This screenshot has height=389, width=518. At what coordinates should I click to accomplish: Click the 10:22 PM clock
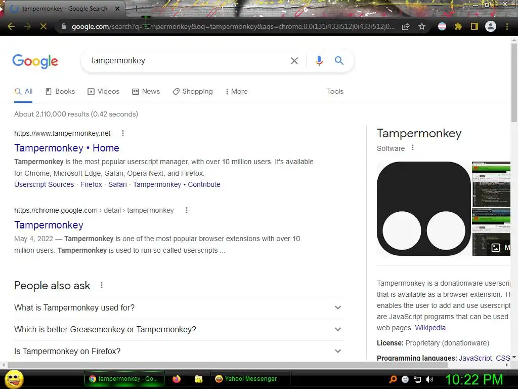[474, 379]
